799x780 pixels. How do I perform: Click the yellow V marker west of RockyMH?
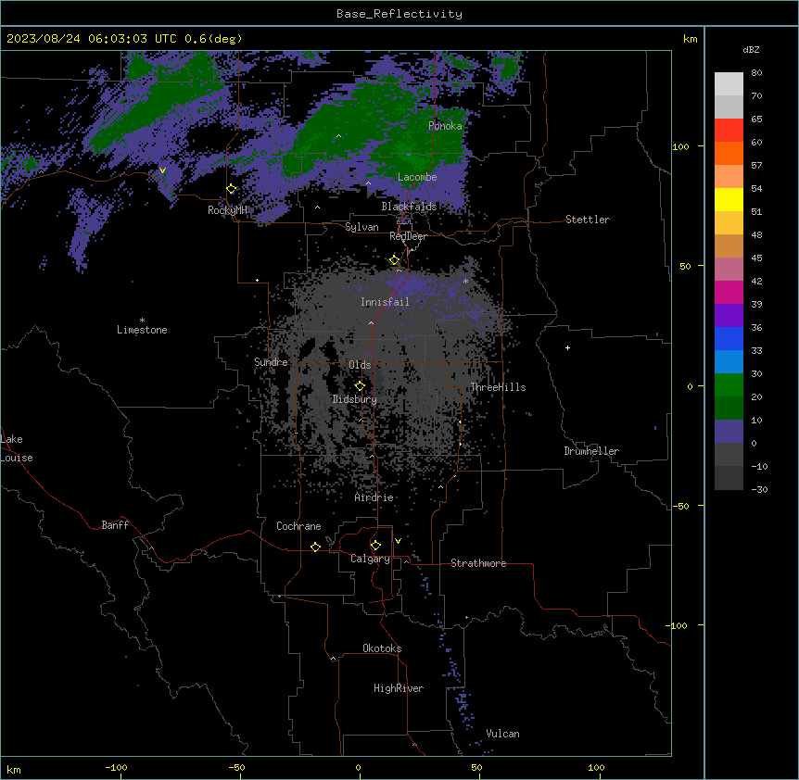[x=162, y=170]
